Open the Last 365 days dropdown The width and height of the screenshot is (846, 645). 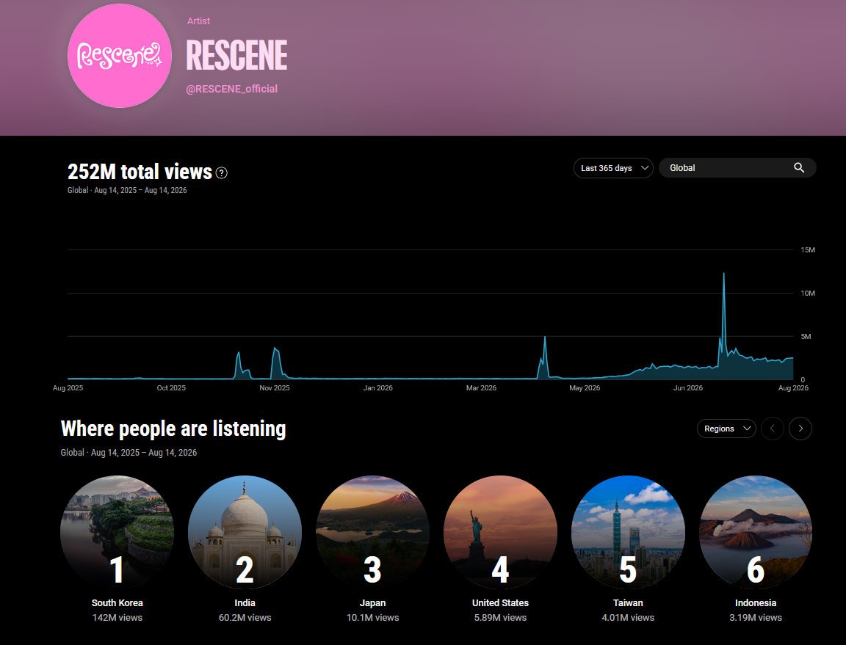tap(613, 168)
